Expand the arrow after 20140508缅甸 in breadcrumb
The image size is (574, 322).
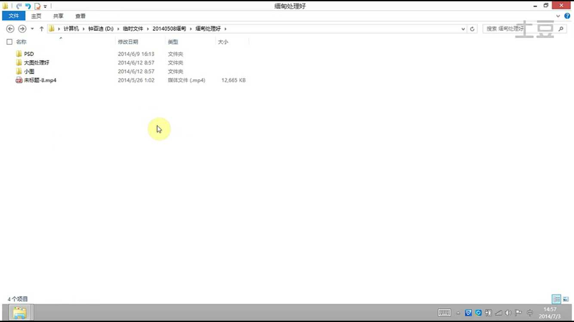point(191,29)
